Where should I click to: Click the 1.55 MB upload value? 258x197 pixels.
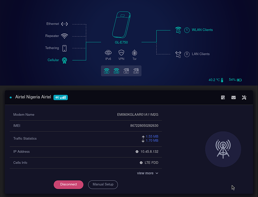coord(152,136)
